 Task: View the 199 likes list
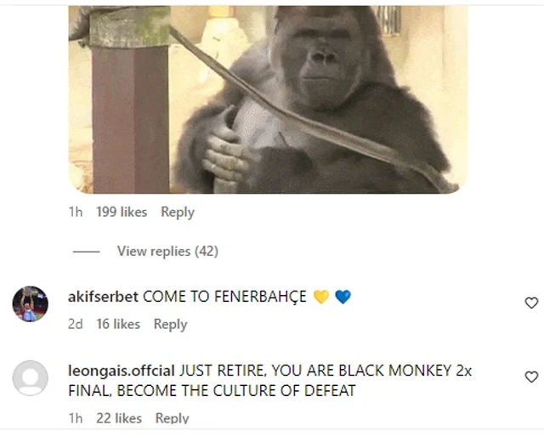122,212
